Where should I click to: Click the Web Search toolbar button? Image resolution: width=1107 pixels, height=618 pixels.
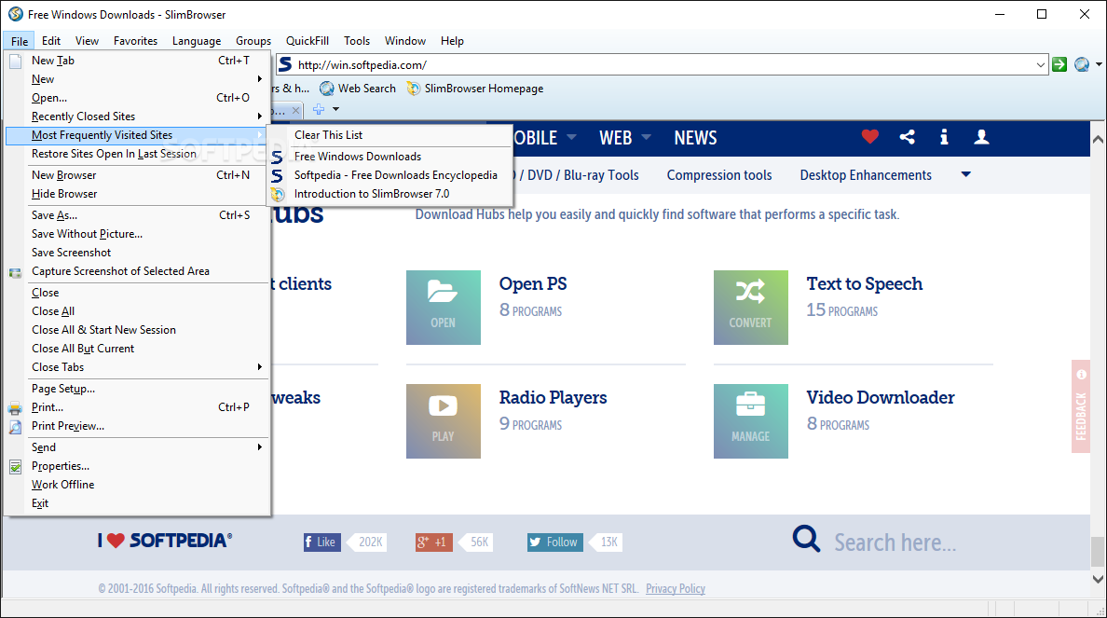point(358,89)
